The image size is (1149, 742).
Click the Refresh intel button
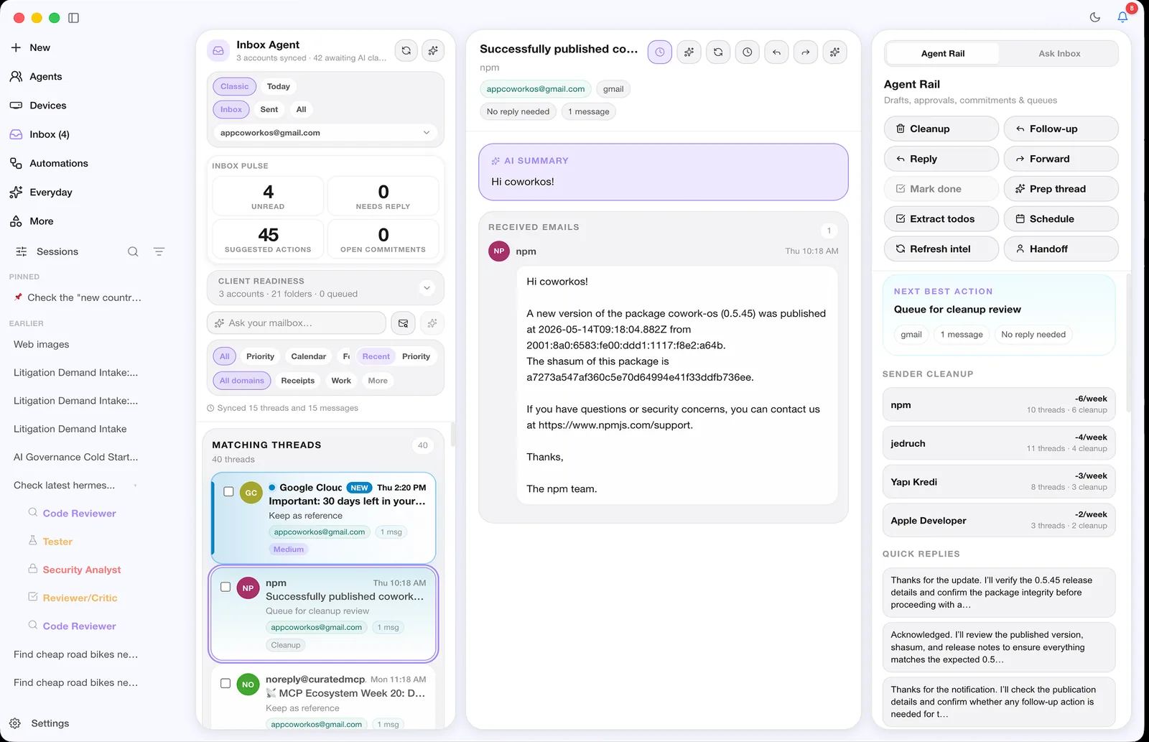(941, 249)
